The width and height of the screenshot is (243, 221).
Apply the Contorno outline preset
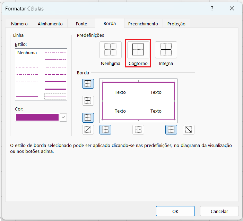coord(138,50)
